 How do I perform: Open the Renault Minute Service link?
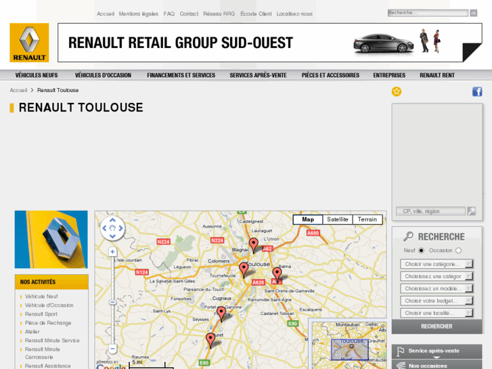52,340
